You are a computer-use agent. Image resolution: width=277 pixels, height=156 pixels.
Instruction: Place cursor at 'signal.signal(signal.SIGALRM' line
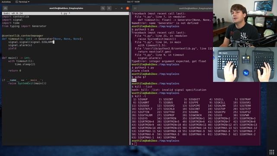coord(31,42)
